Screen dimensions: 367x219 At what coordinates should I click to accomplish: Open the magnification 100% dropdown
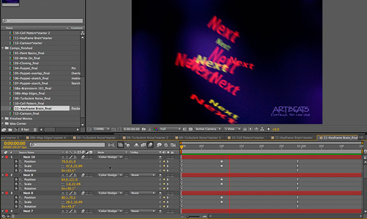coord(101,129)
